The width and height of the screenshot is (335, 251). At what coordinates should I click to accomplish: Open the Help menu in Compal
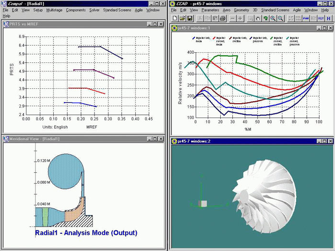pos(6,16)
